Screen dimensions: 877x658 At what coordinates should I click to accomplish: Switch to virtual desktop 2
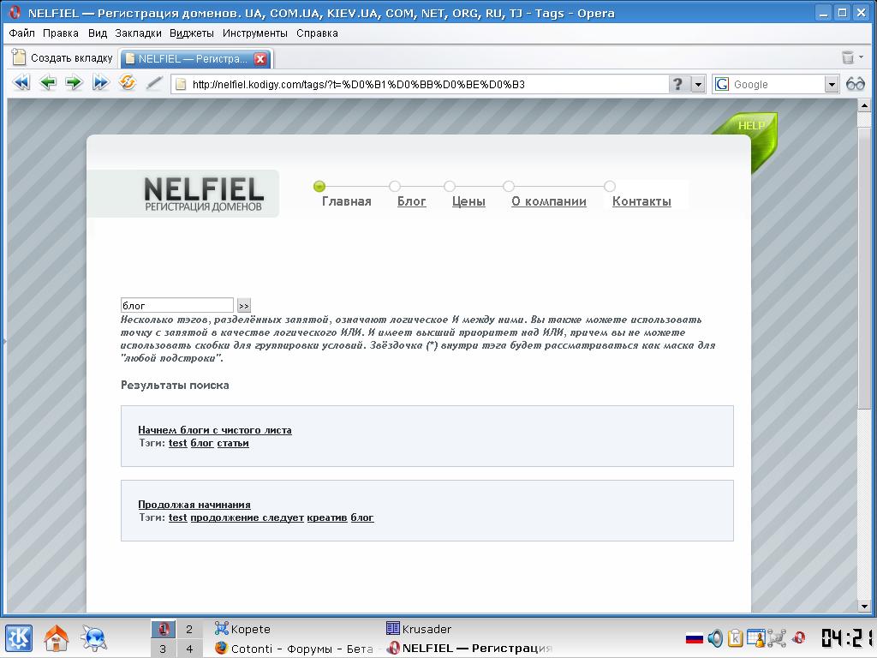pos(189,629)
